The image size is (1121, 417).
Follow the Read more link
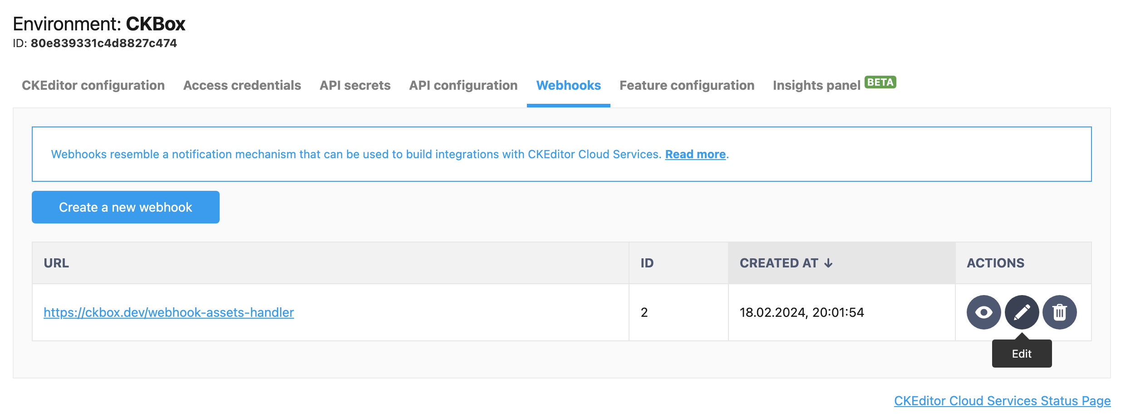[695, 155]
